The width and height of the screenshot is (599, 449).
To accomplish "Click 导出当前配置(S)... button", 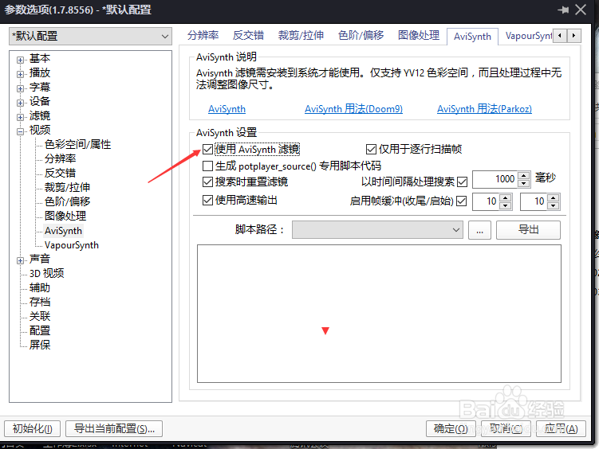I will 114,429.
